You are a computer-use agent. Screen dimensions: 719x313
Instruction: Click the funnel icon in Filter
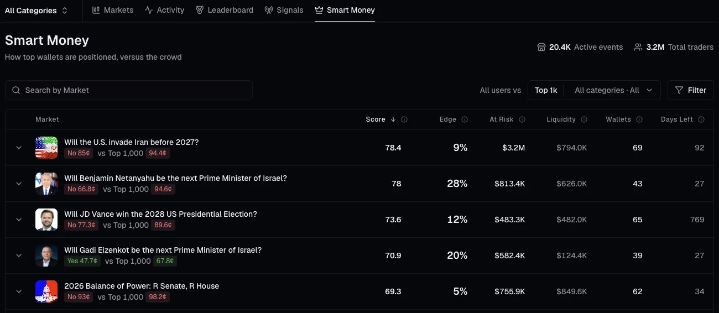click(679, 90)
